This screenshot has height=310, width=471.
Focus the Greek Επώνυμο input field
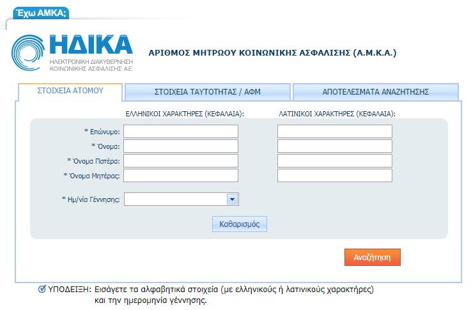(181, 132)
